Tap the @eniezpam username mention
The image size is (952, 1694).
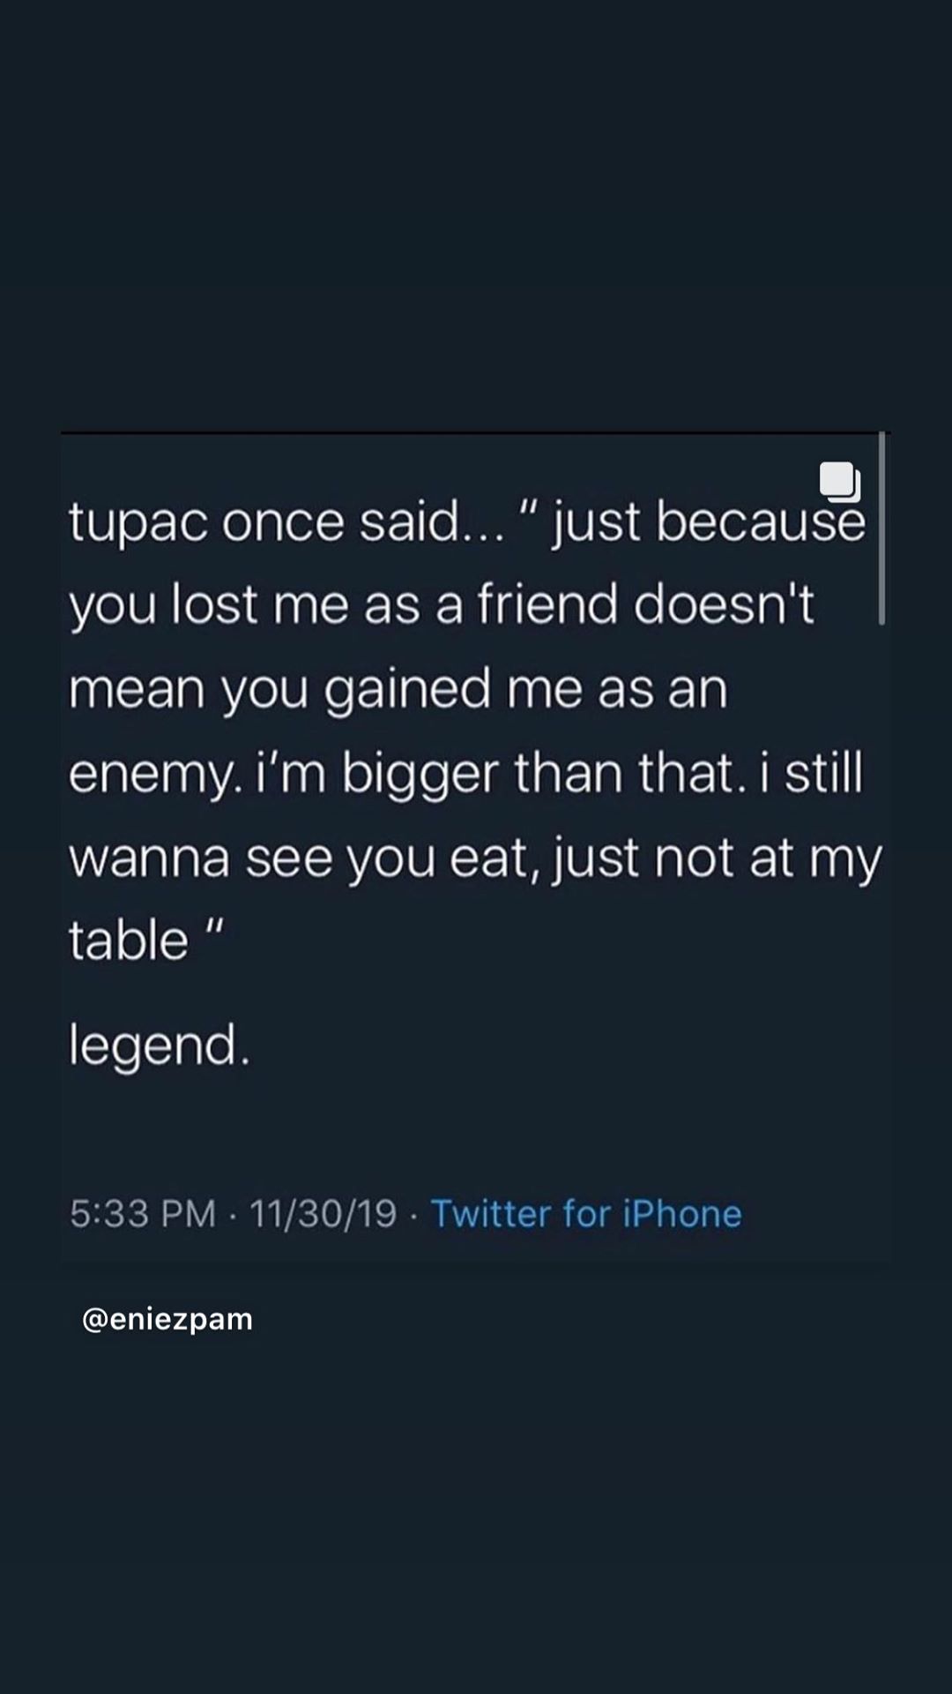pyautogui.click(x=167, y=1319)
